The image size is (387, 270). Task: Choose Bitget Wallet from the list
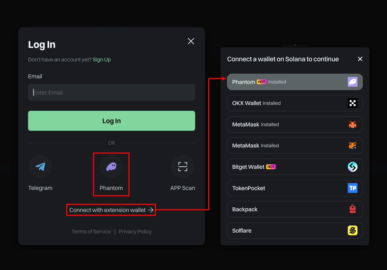(x=294, y=167)
